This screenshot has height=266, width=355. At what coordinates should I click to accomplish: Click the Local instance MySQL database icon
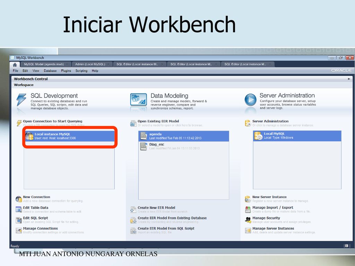click(29, 136)
